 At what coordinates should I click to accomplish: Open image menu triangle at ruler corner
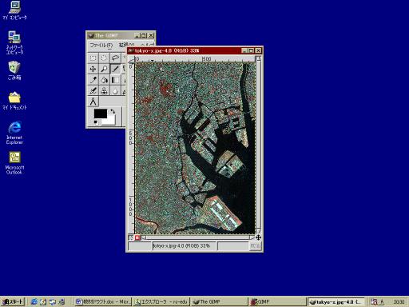tap(131, 59)
